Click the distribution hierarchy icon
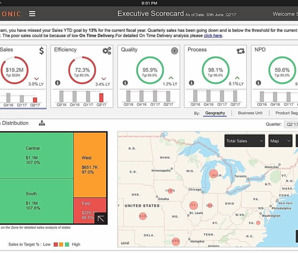Screen dimensions: 298x253 (x=42, y=123)
